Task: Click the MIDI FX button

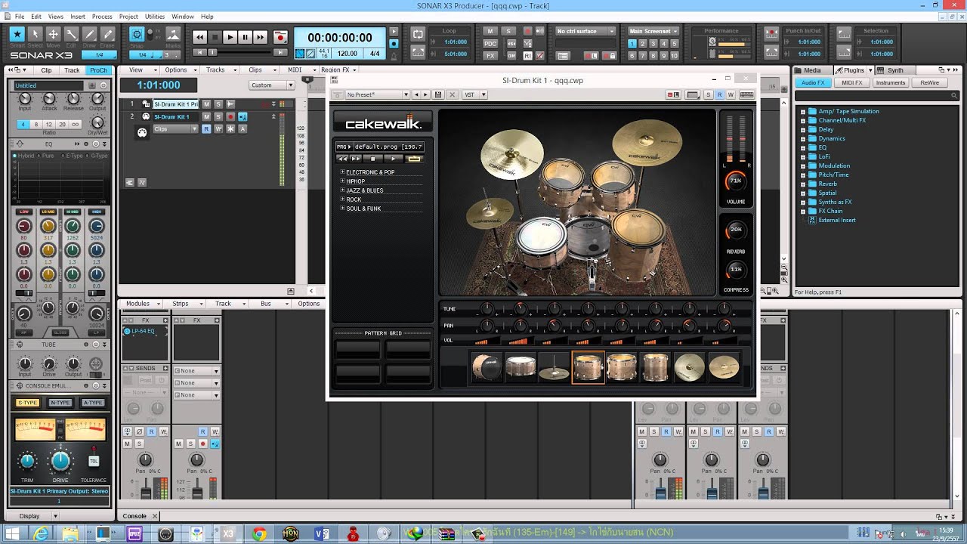Action: [x=852, y=82]
